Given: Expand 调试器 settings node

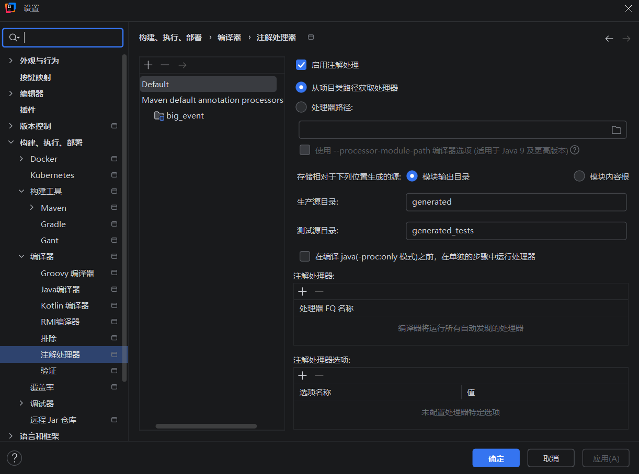Looking at the screenshot, I should click(21, 404).
